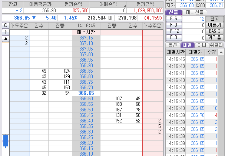225x156 pixels.
Task: Click the down triangle next to 366.65
Action: 34,18
